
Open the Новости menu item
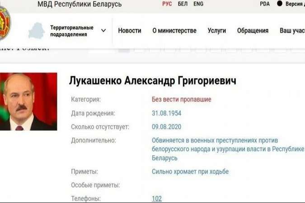(x=130, y=31)
